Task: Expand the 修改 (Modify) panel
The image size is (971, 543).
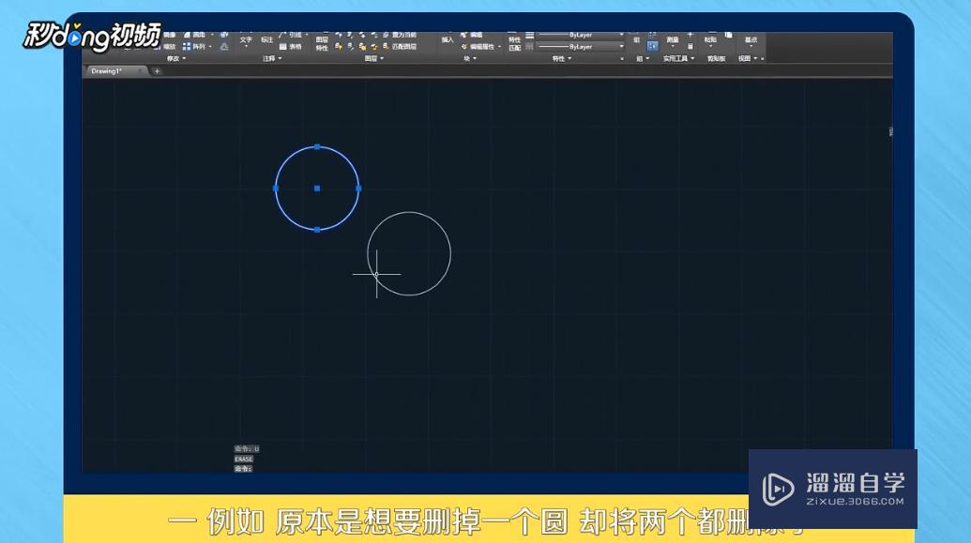Action: [175, 58]
